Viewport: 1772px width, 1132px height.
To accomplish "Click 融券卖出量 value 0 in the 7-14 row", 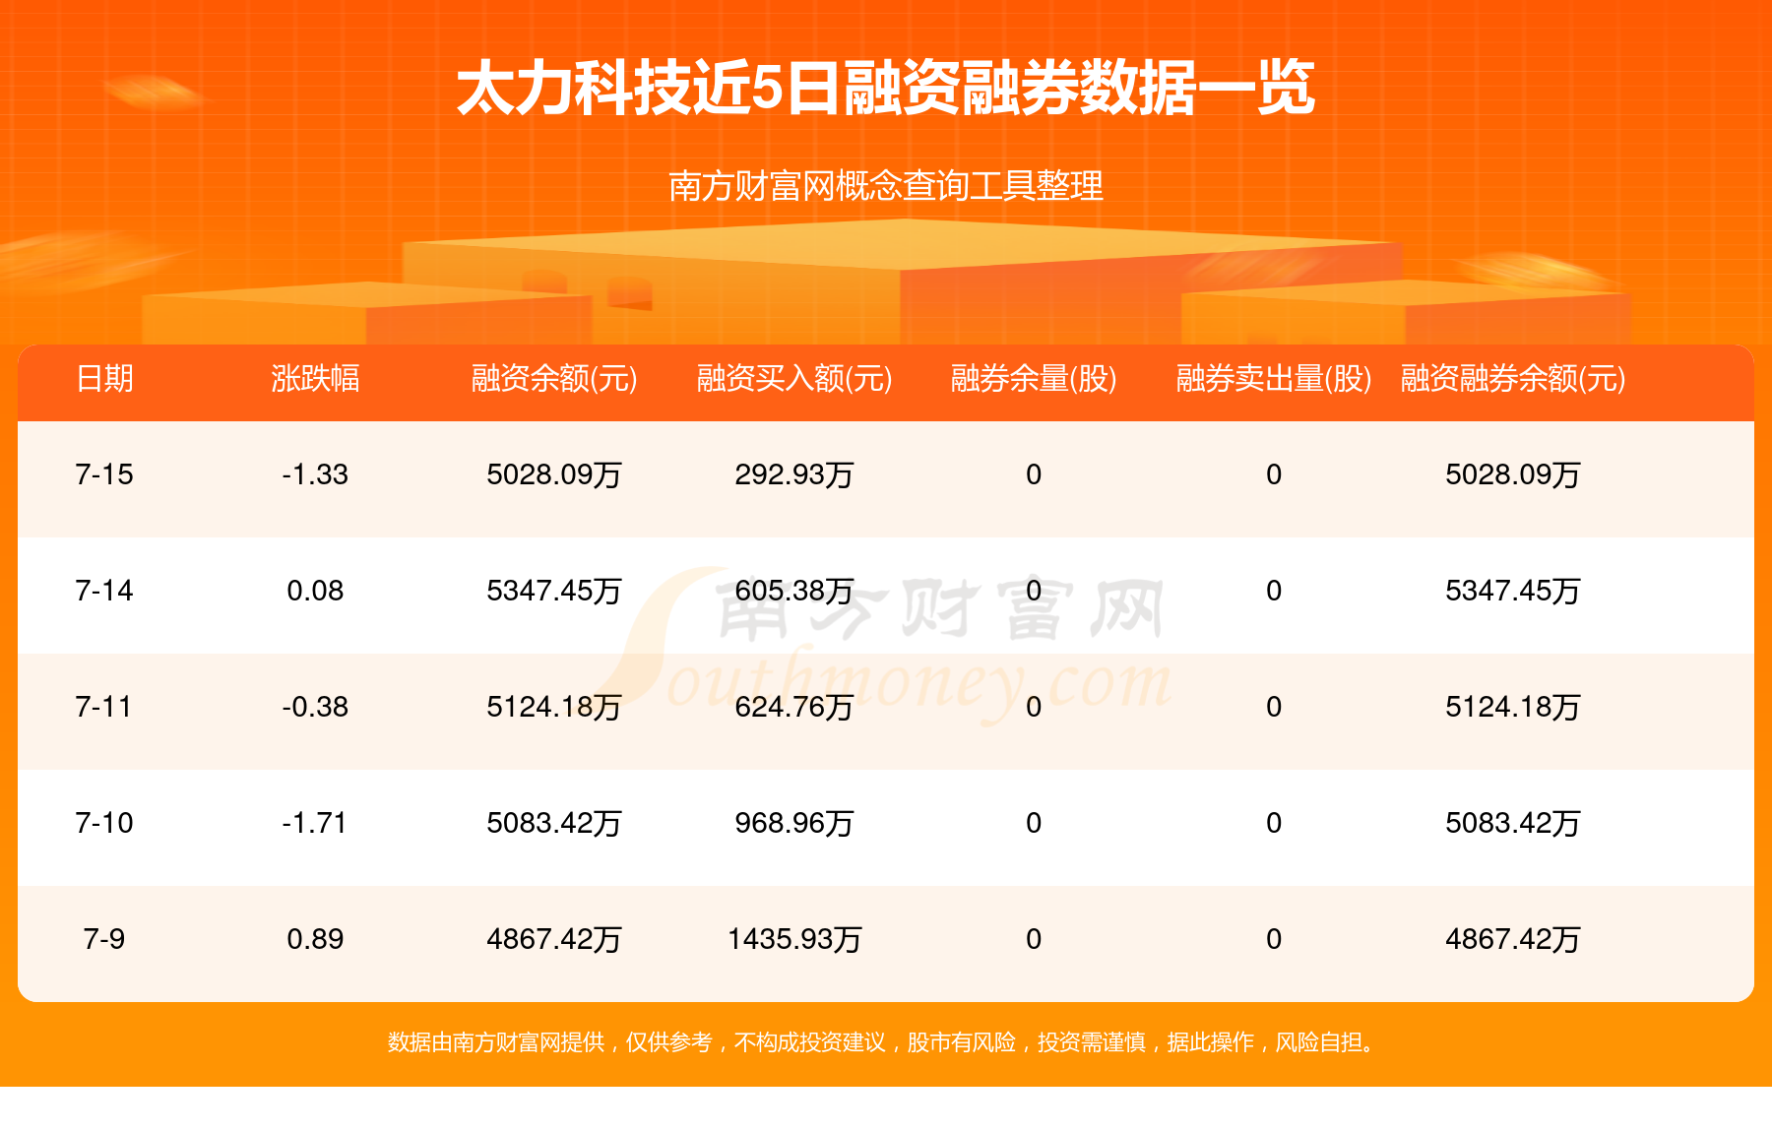I will pyautogui.click(x=1274, y=591).
